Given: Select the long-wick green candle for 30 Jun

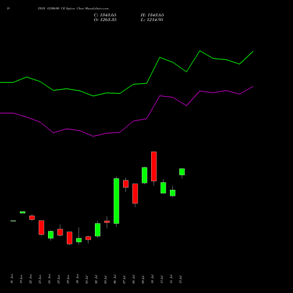Looking at the screenshot, I should click(x=79, y=240).
